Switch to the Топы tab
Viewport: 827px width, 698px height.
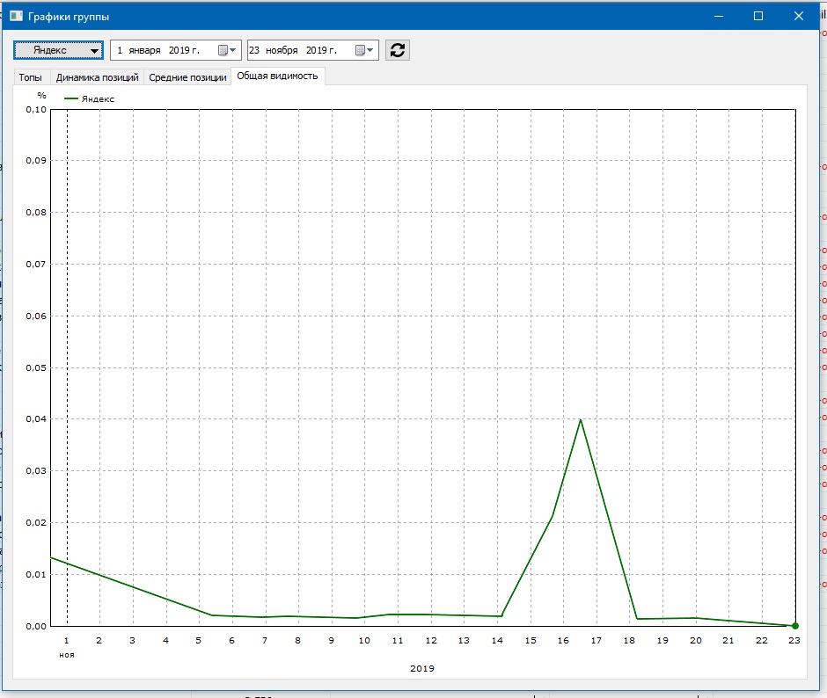31,77
